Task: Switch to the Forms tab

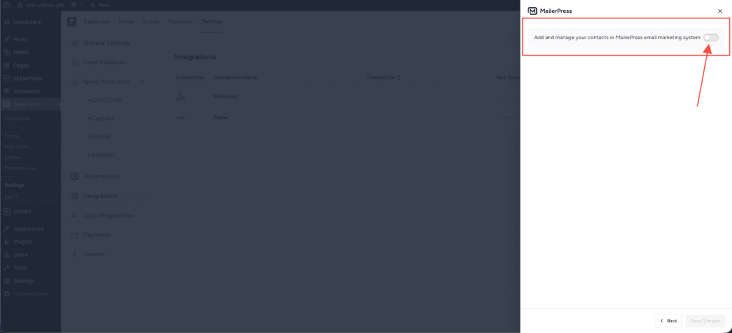Action: point(127,21)
